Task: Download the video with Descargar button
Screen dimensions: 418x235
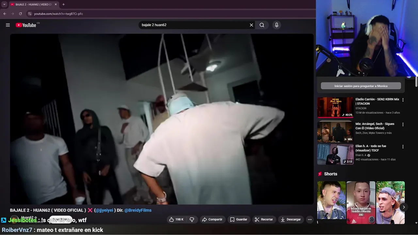Action: (x=291, y=219)
